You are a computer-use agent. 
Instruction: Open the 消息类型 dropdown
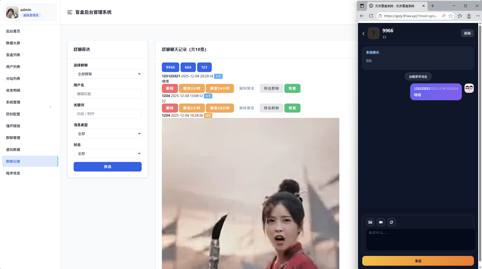(x=107, y=133)
